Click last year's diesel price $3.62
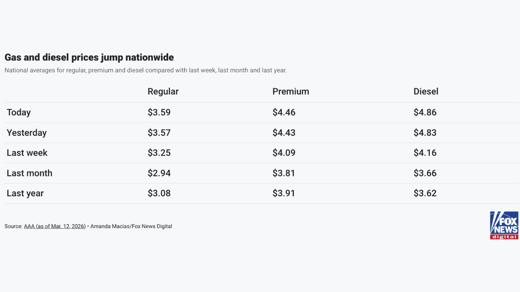This screenshot has height=292, width=520. (x=425, y=193)
